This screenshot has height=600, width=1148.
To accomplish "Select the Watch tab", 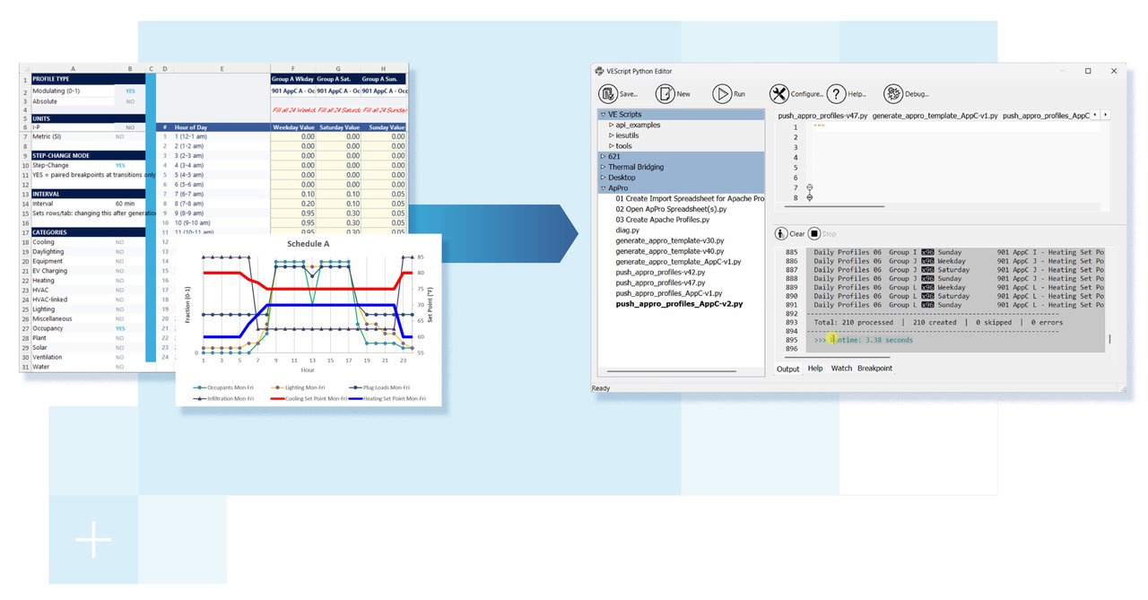I will 841,369.
